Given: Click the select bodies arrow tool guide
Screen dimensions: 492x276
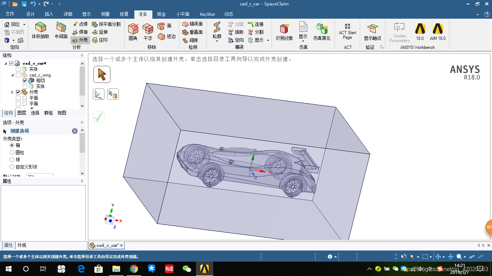Looking at the screenshot, I should point(102,74).
